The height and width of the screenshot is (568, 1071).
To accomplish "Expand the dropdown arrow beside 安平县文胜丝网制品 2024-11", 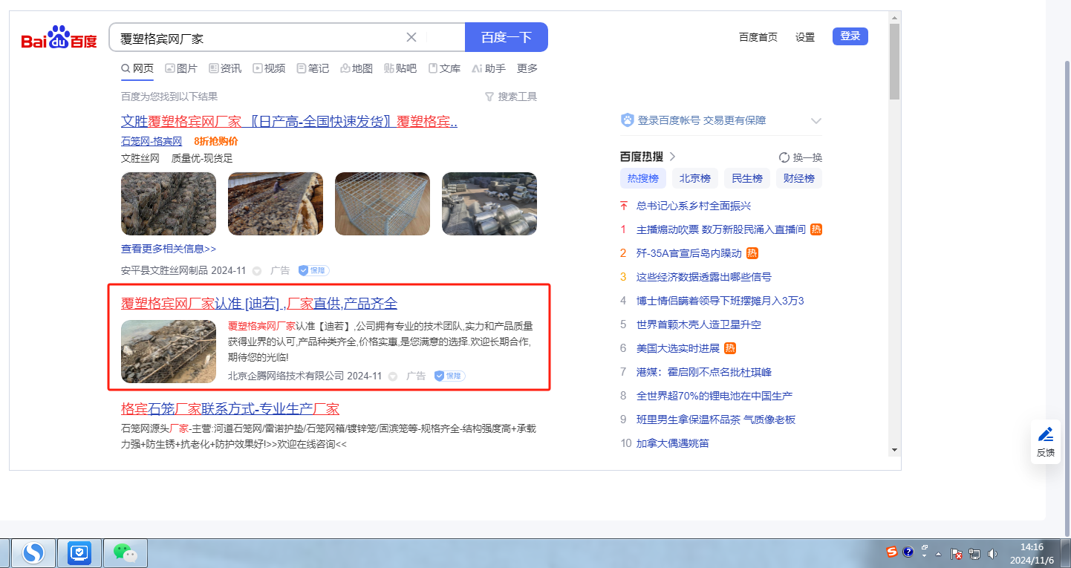I will (257, 271).
